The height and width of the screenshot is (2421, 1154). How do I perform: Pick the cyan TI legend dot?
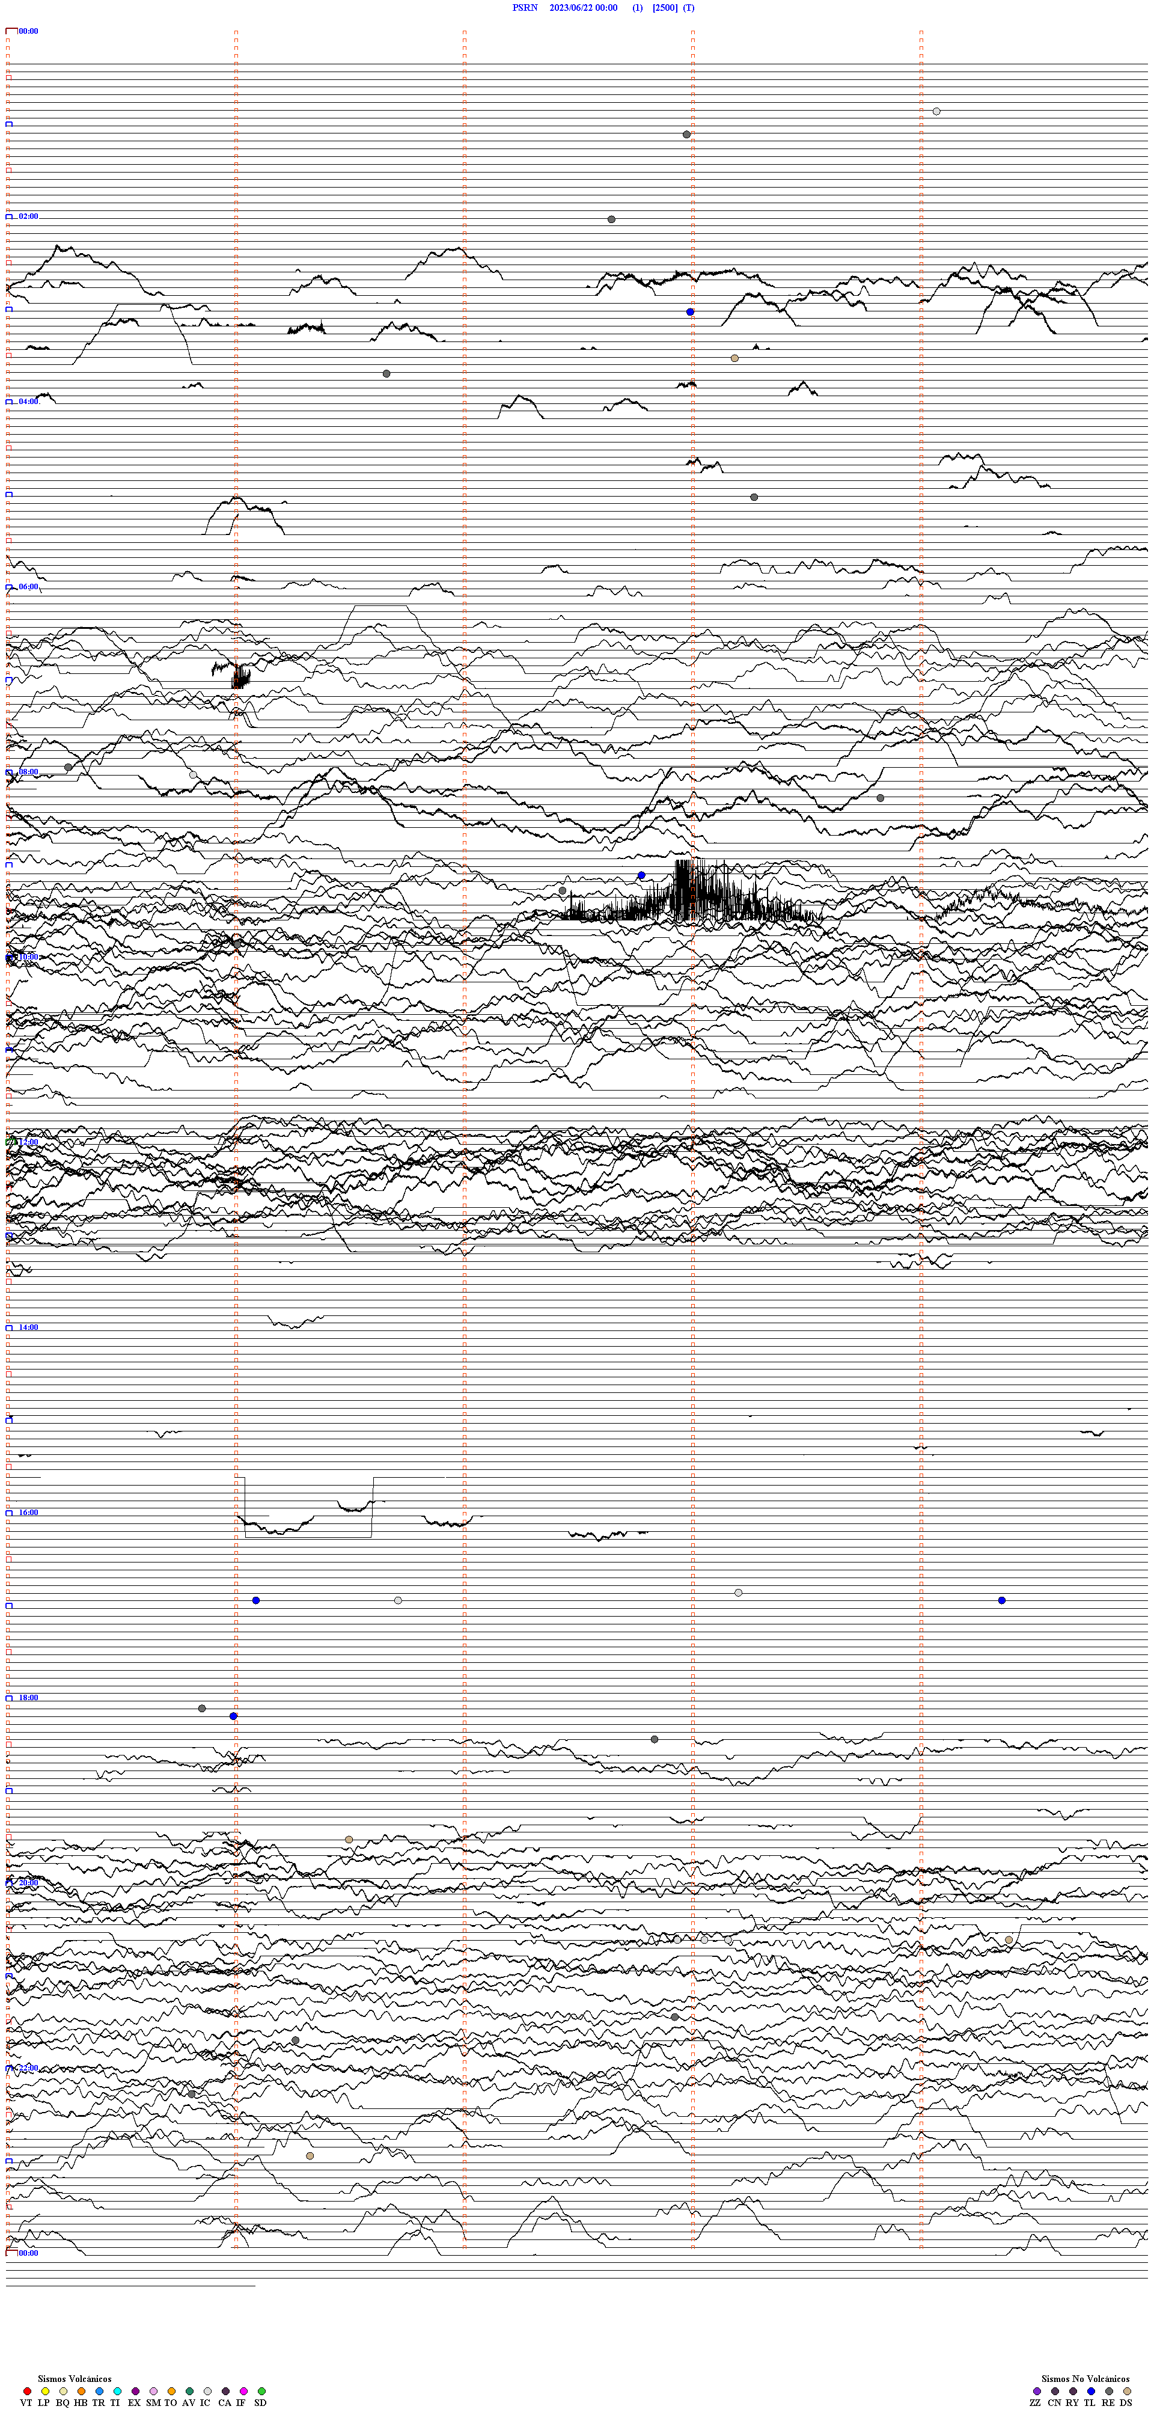117,2391
